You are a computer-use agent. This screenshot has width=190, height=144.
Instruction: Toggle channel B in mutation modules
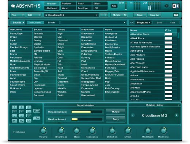pos(22,107)
